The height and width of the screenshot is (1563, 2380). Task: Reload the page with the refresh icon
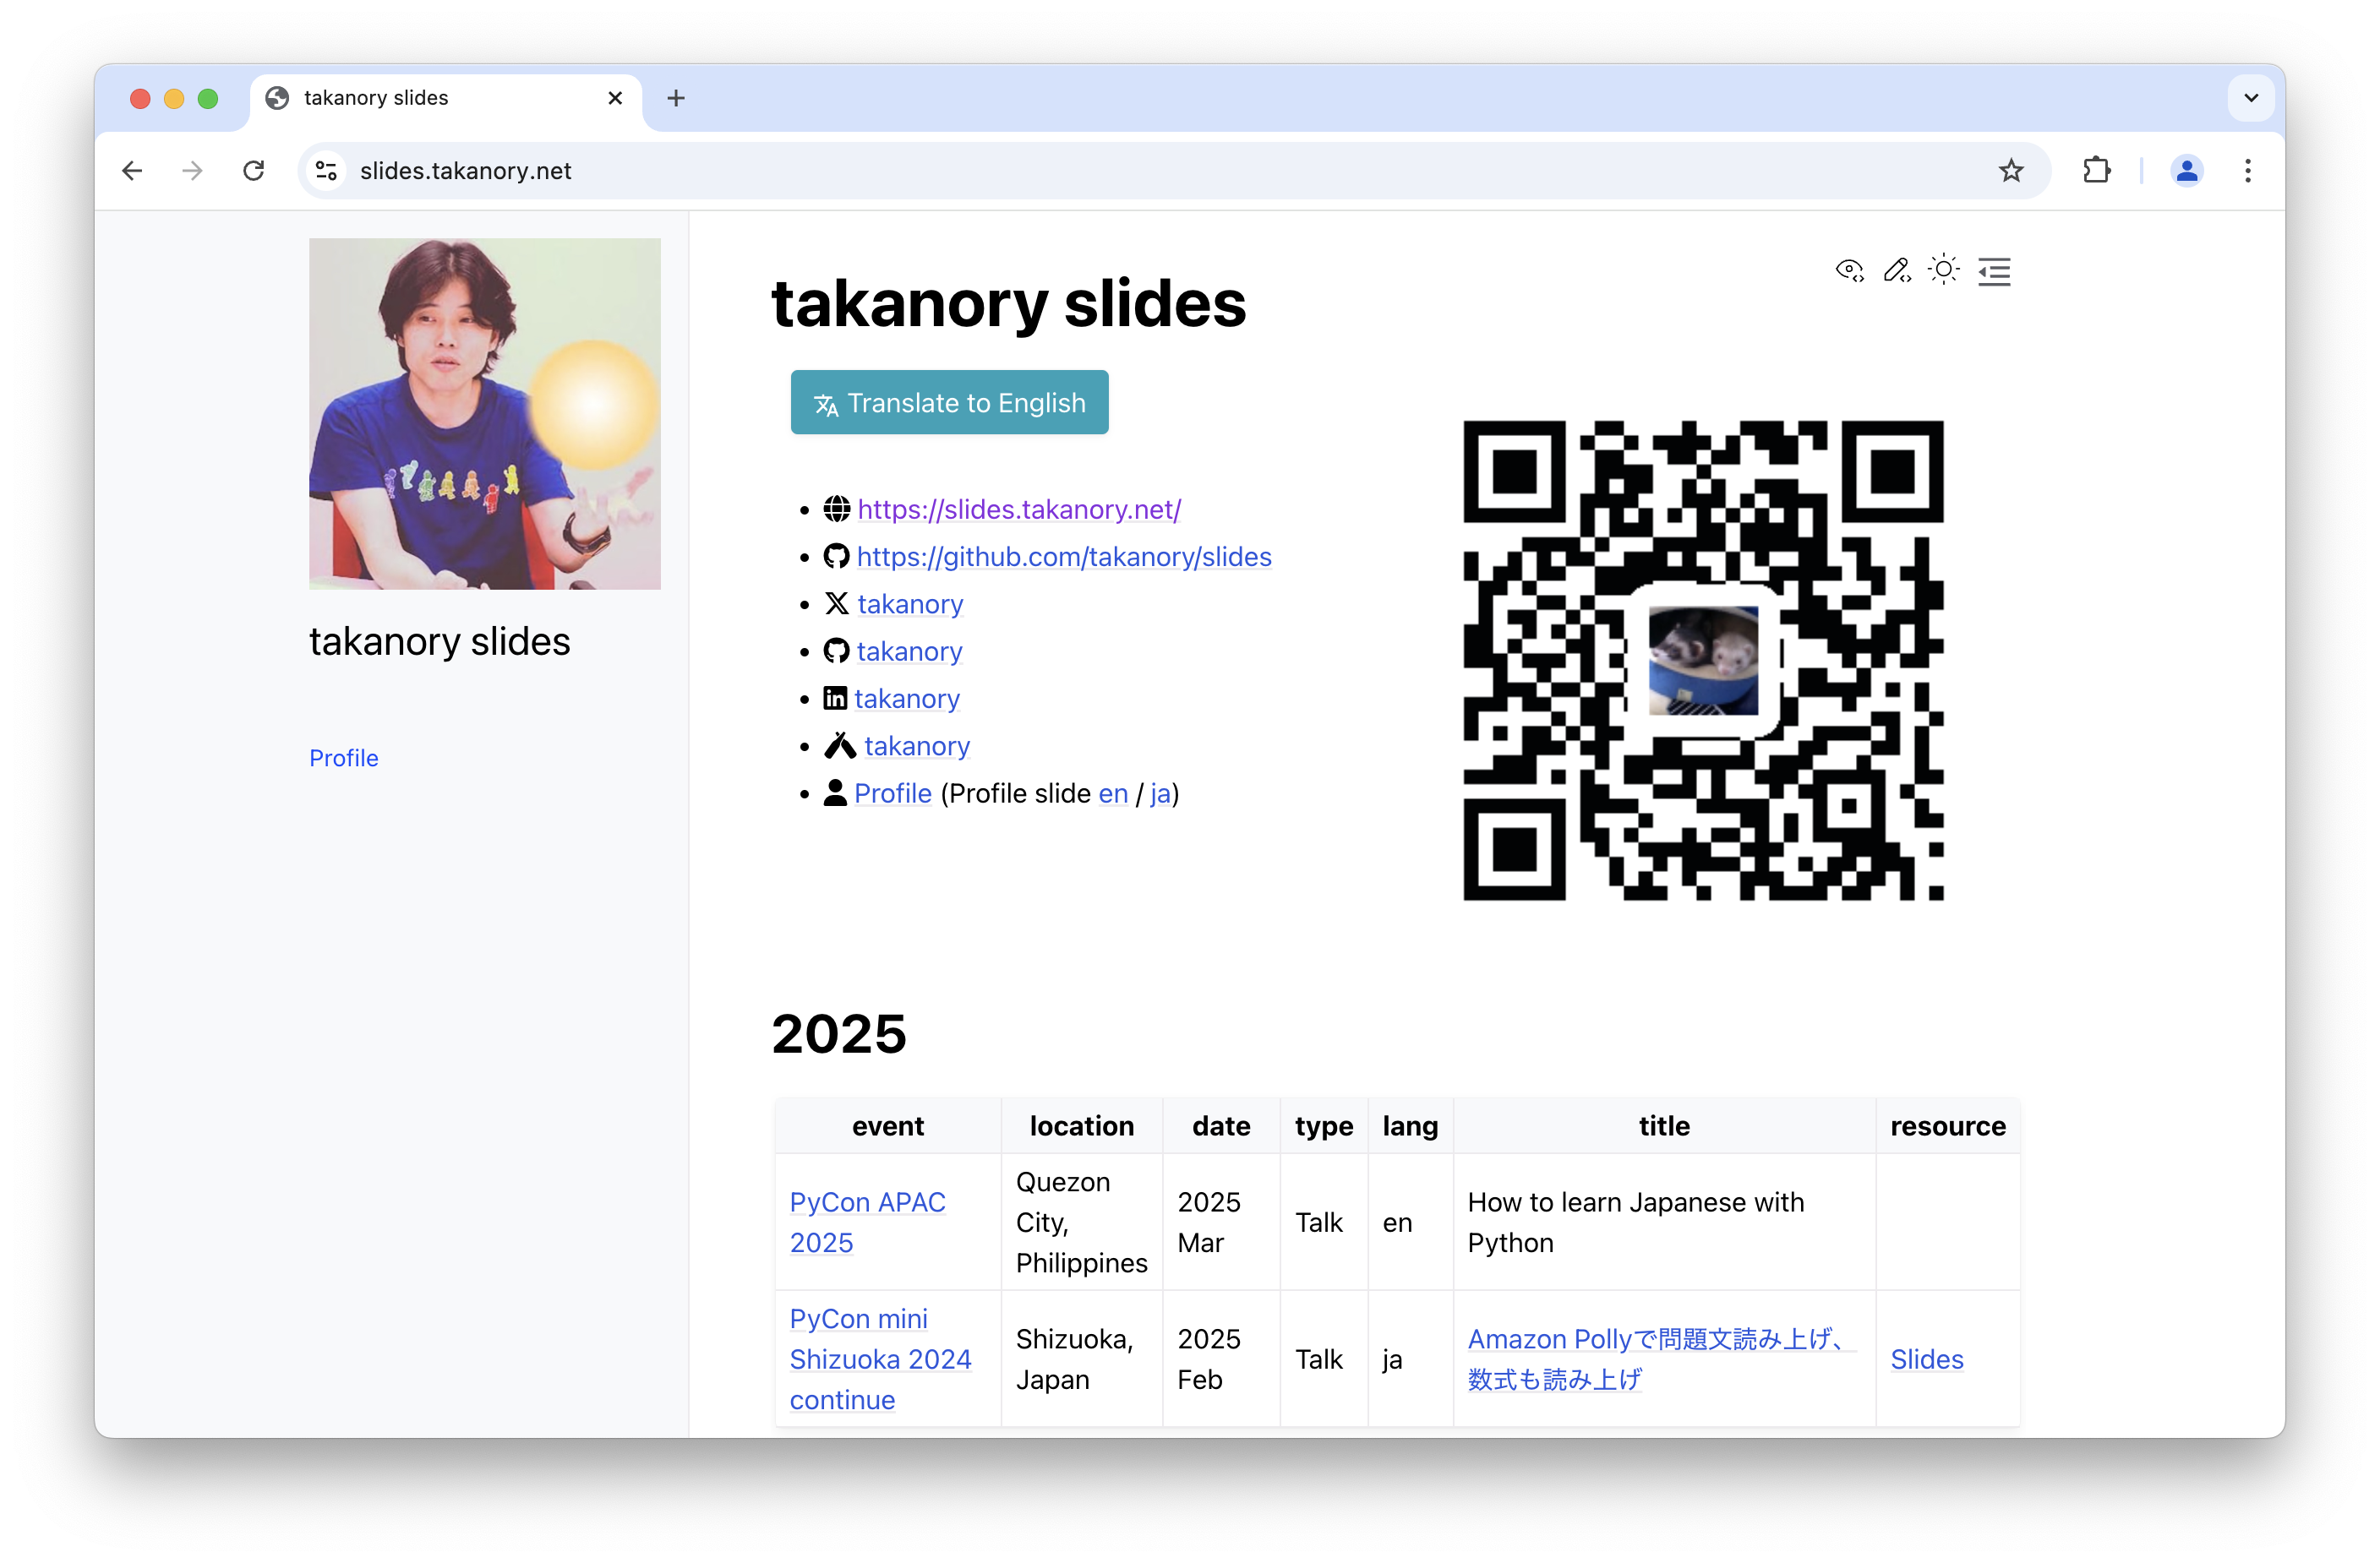coord(253,170)
